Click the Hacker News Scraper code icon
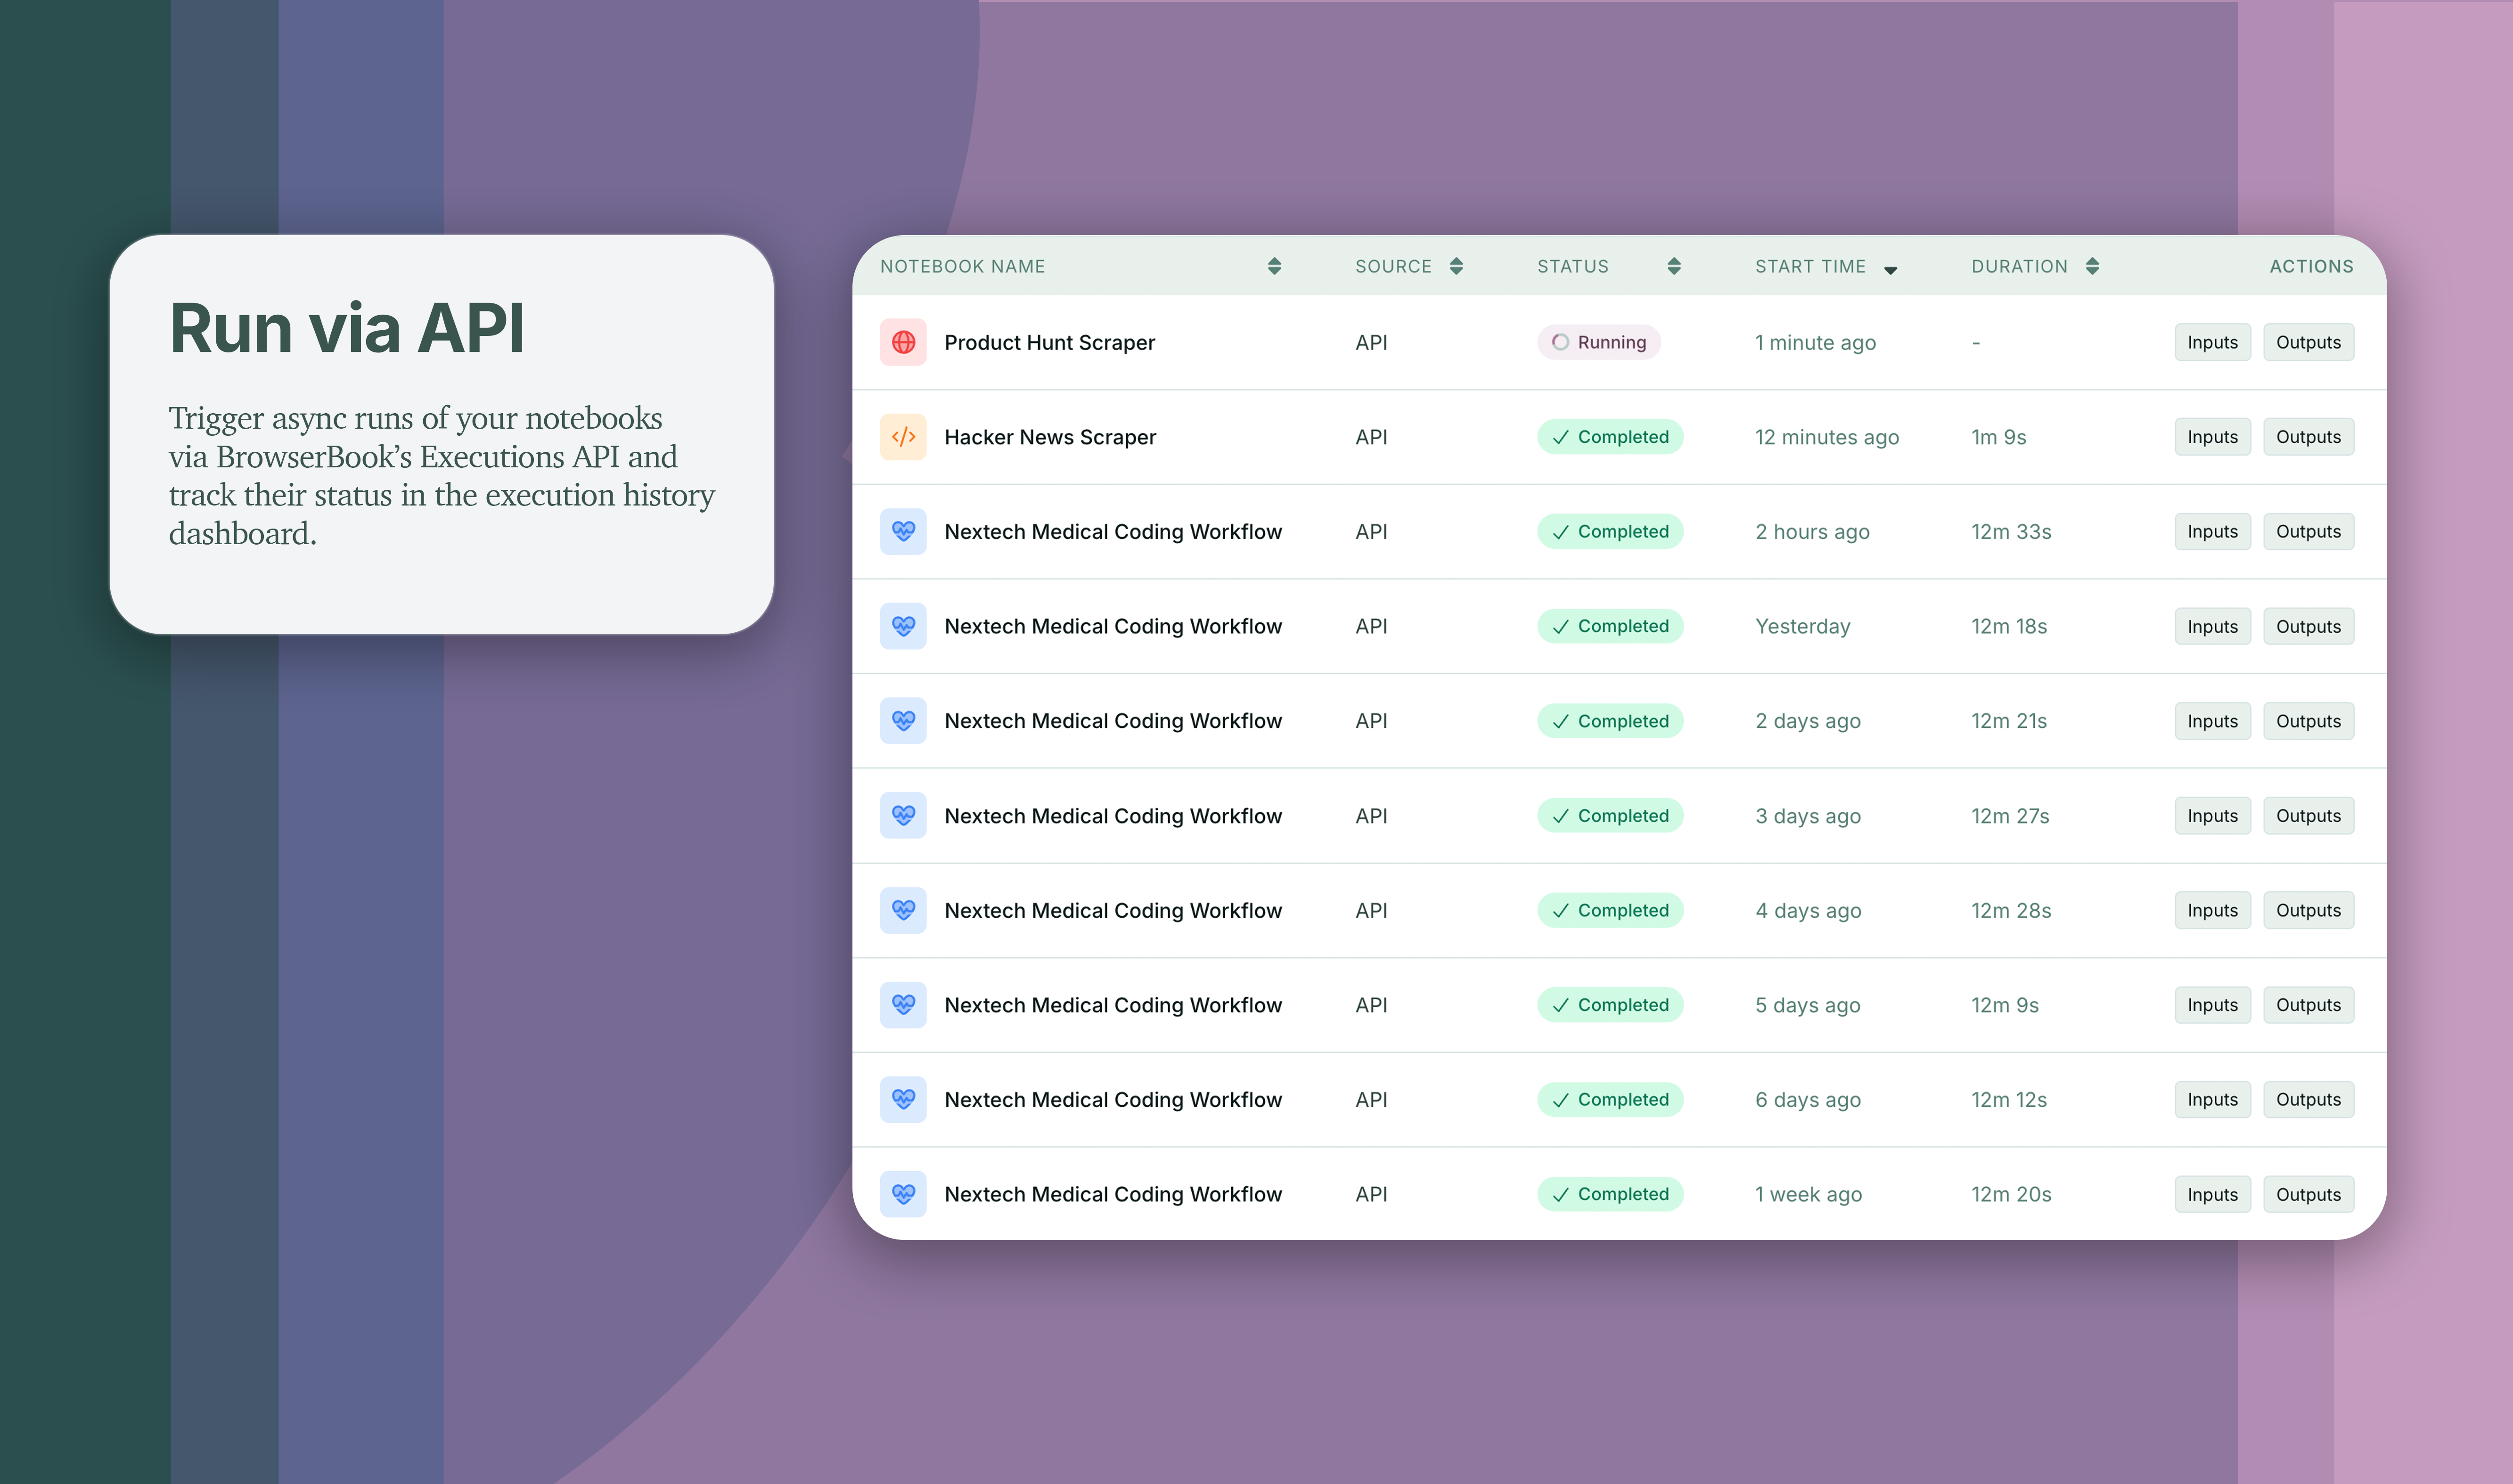The height and width of the screenshot is (1484, 2513). 903,437
